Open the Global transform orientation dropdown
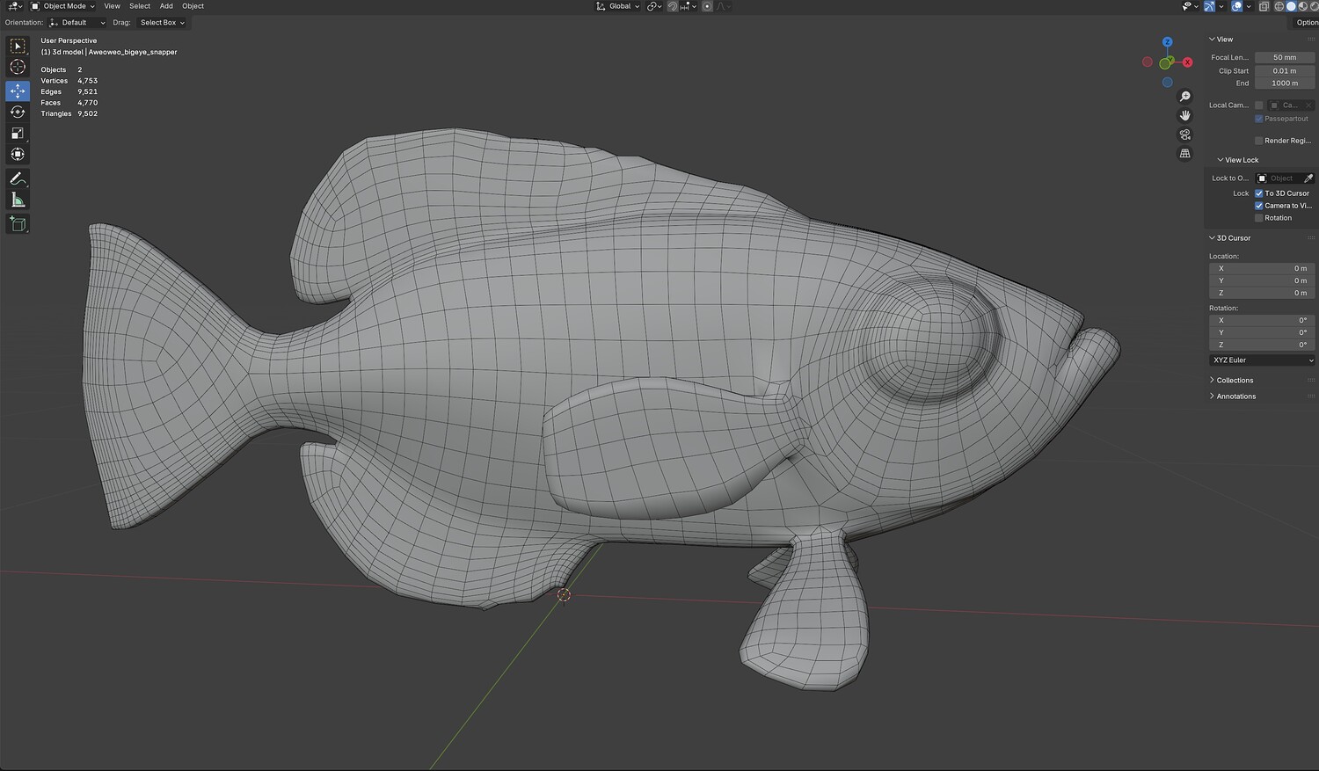Image resolution: width=1319 pixels, height=771 pixels. [617, 6]
